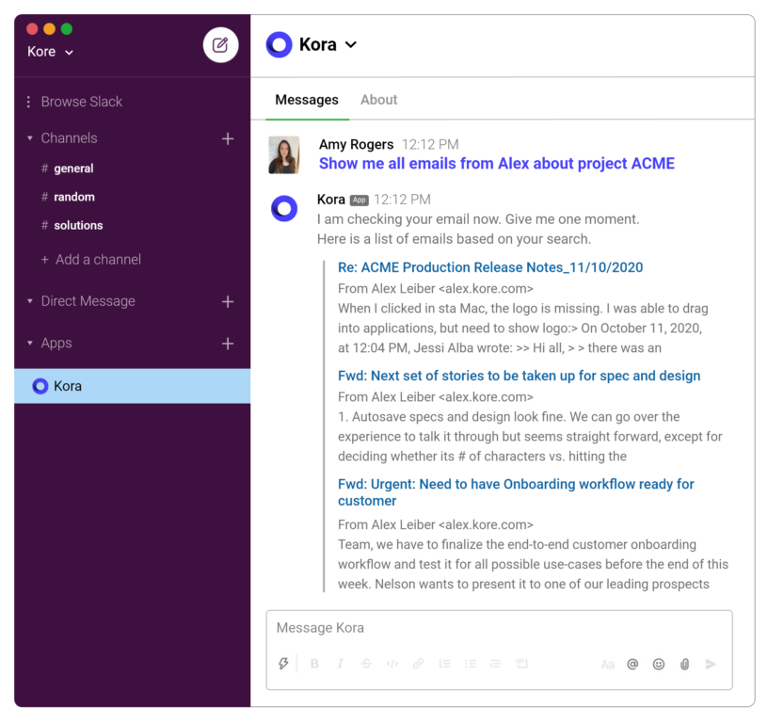768x723 pixels.
Task: Add a channel using the Channels plus icon
Action: (227, 138)
